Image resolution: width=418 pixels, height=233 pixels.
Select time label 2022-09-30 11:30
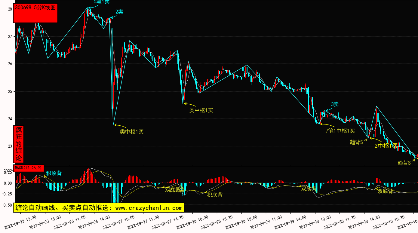(x=340, y=222)
